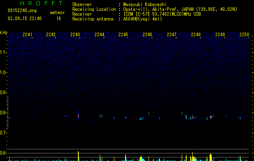Click time marker 2243
The height and width of the screenshot is (161, 254).
point(75,34)
